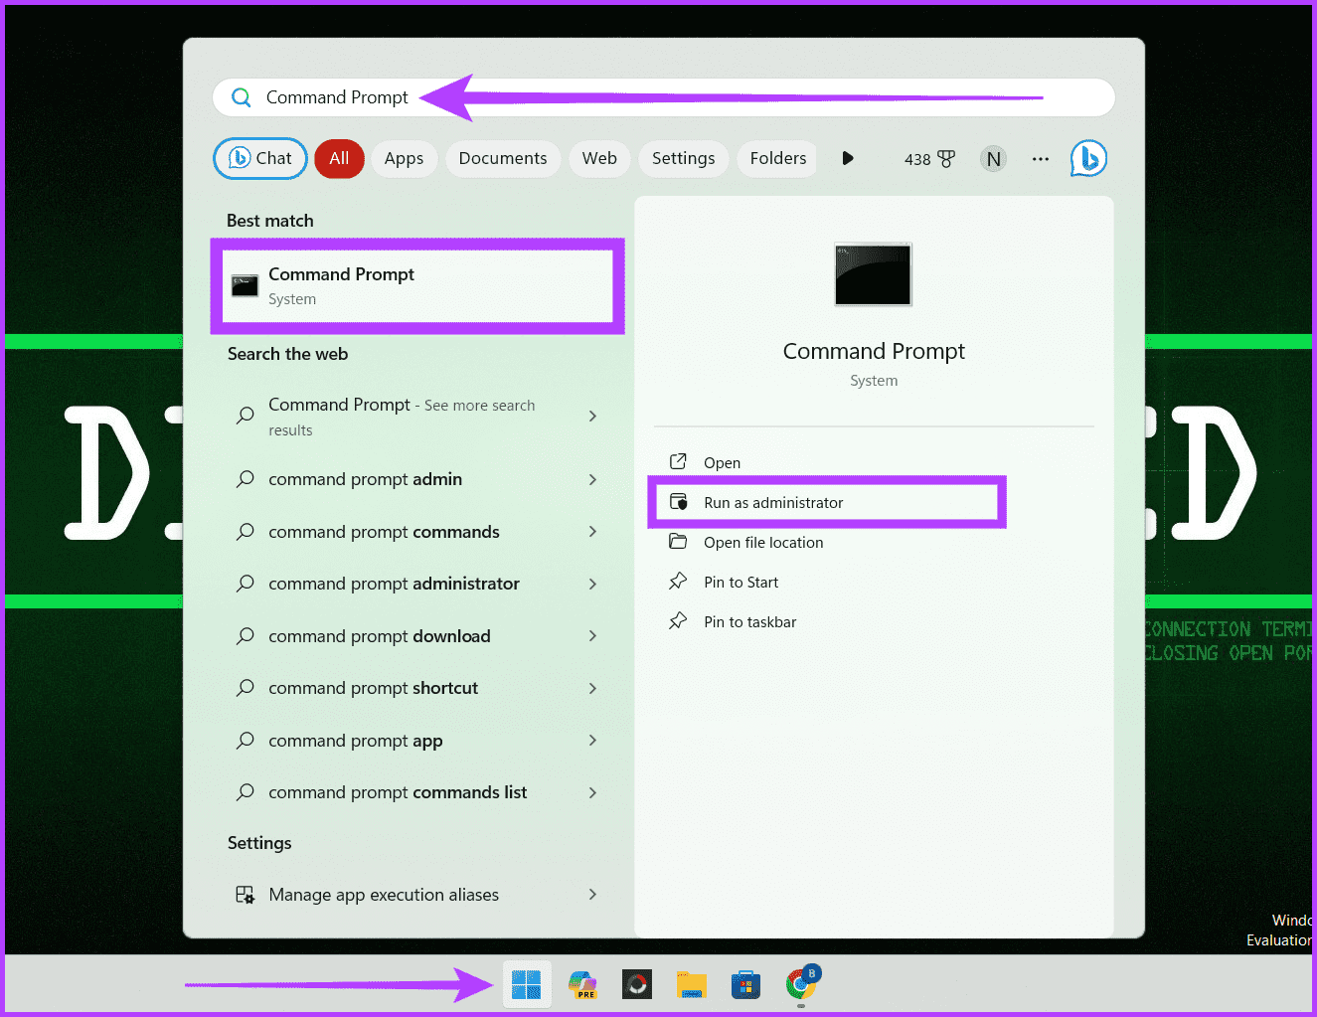Click large Command Prompt icon in preview pane
The height and width of the screenshot is (1017, 1317).
point(874,274)
